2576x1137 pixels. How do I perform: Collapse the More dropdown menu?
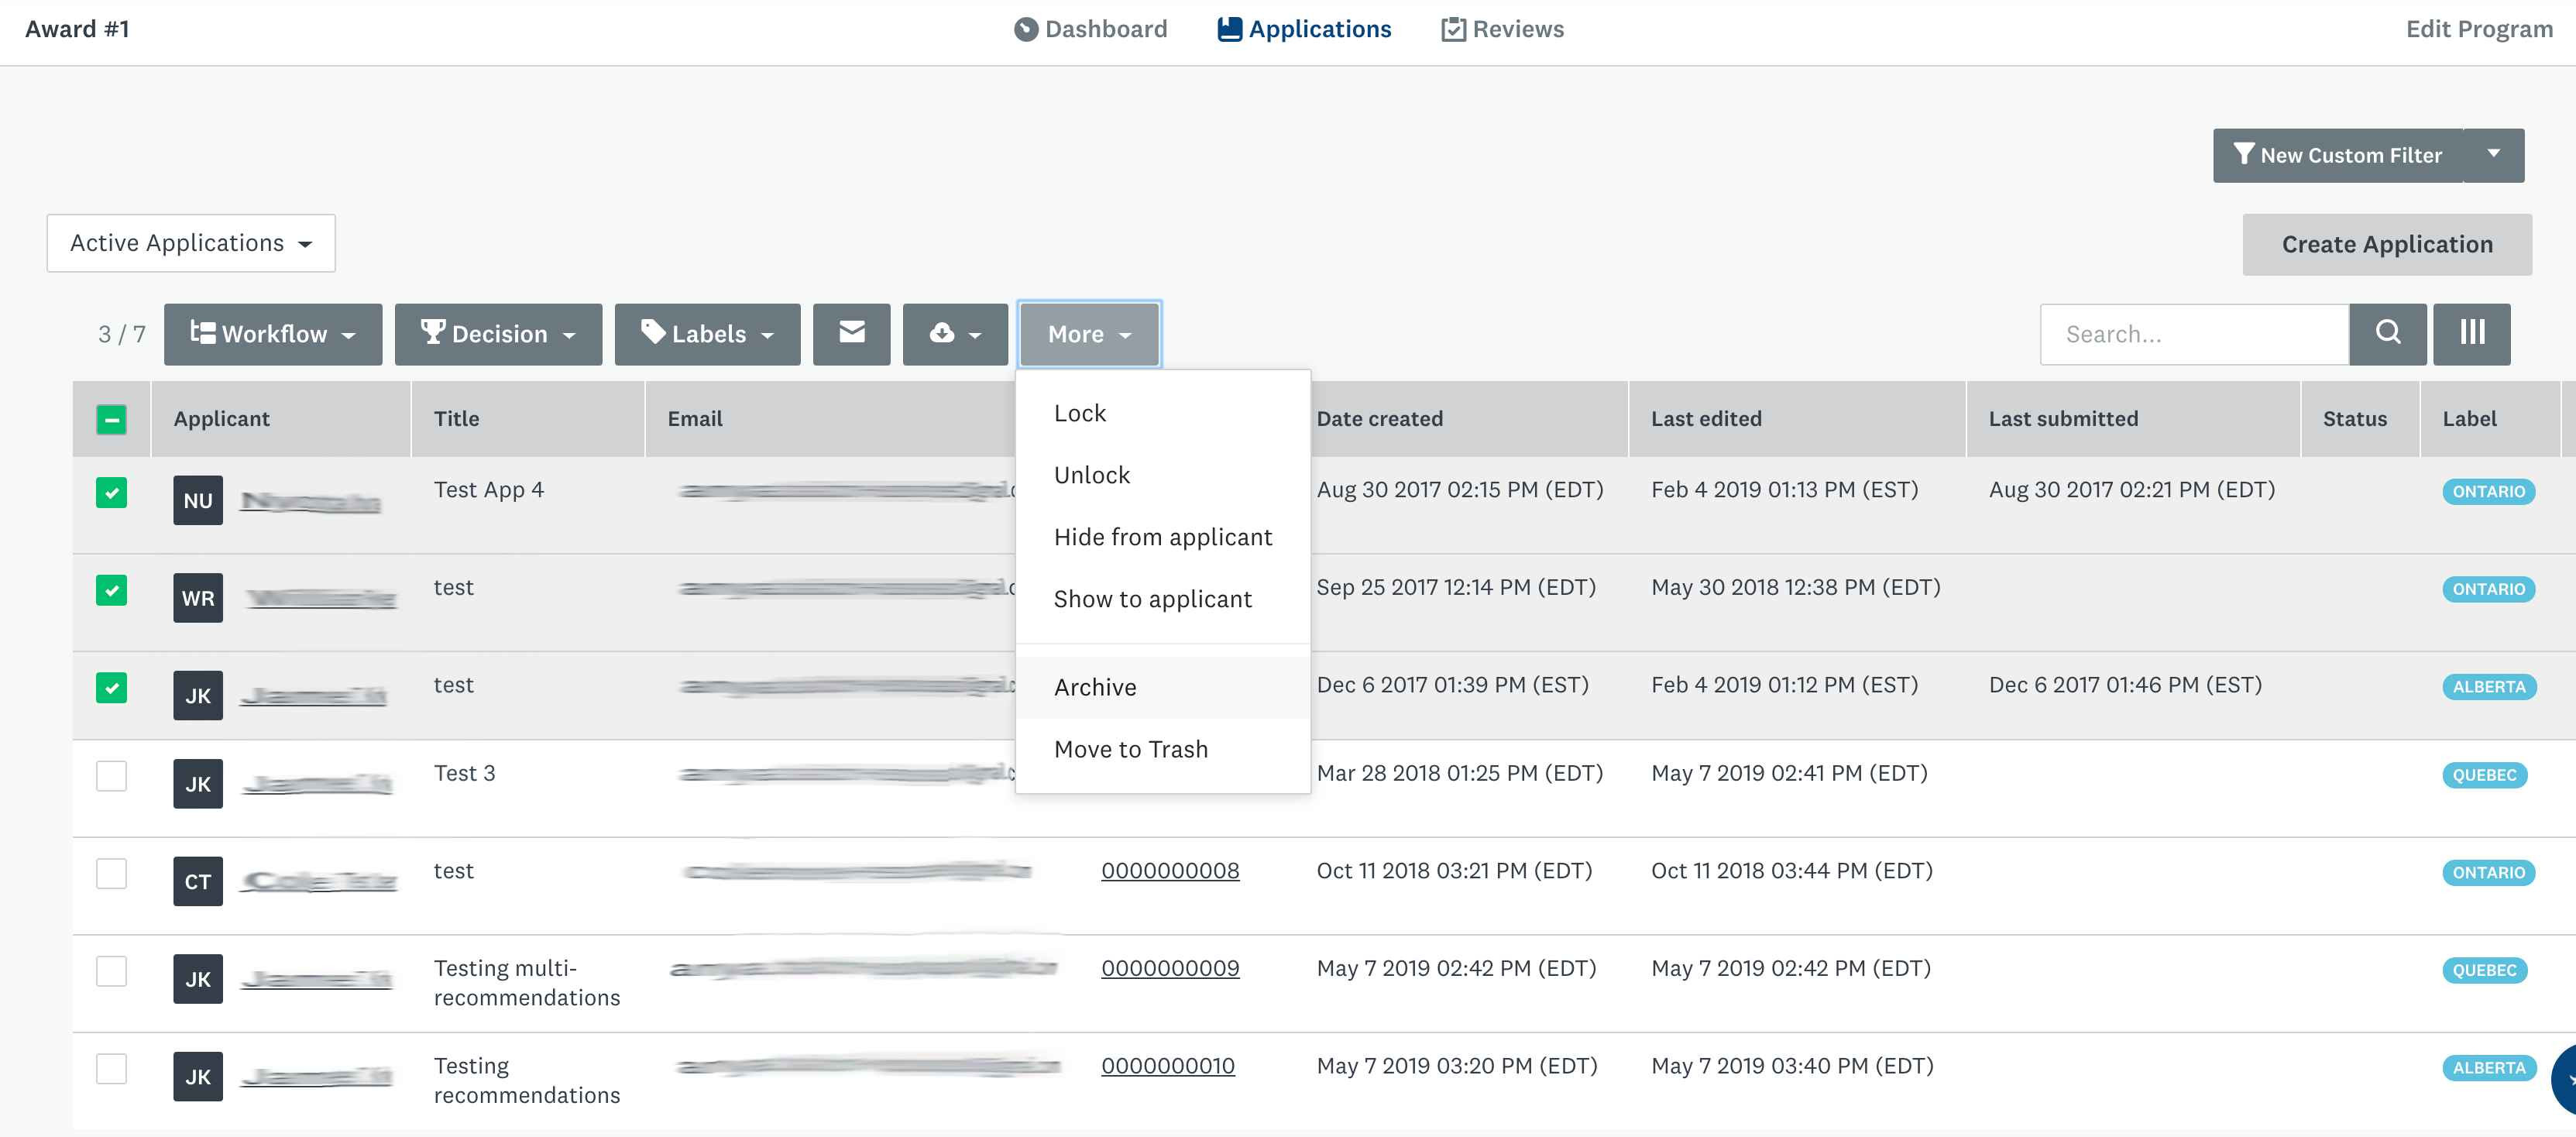pos(1089,334)
